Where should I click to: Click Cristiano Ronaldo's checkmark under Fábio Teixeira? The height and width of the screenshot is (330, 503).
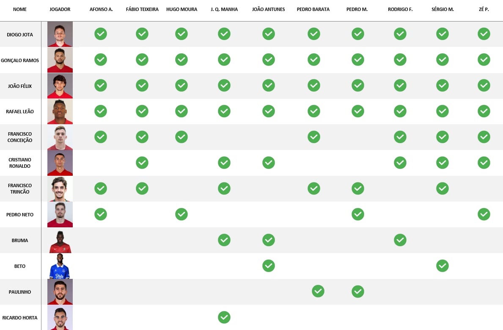coord(142,163)
